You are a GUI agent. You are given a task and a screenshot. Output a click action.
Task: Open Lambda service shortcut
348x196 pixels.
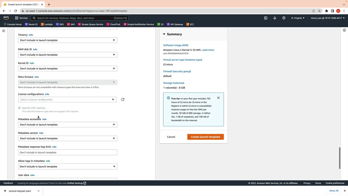pyautogui.click(x=46, y=24)
